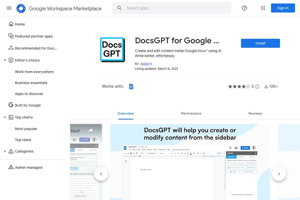Click the search magnifier icon
This screenshot has width=300, height=200.
coord(119,8)
